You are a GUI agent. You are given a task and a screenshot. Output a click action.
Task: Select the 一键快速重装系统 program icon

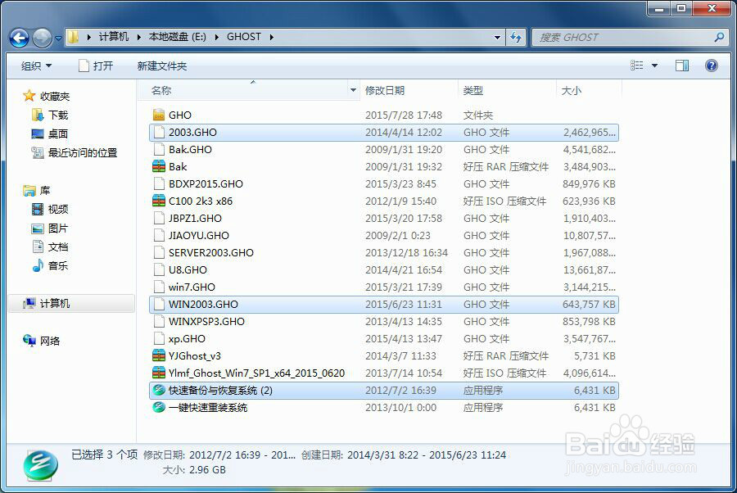pos(158,408)
